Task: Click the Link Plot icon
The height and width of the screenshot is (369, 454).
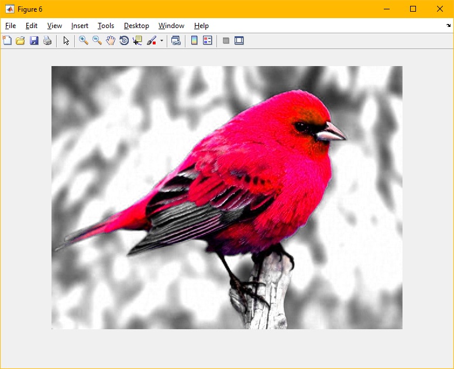Action: point(176,40)
